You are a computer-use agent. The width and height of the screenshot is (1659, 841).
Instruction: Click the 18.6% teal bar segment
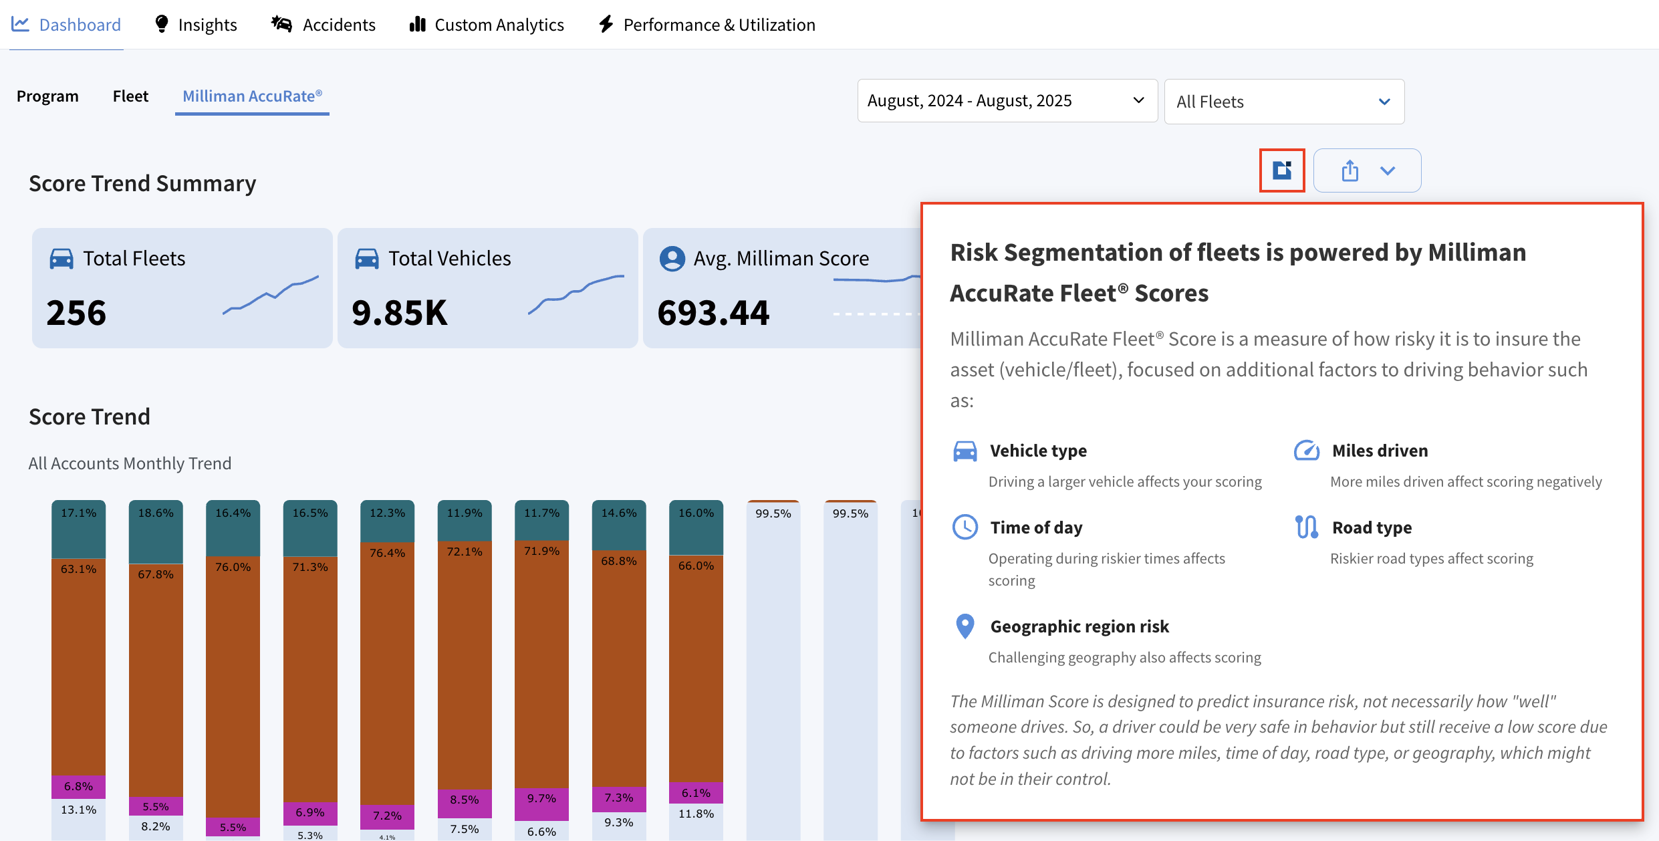pos(156,531)
